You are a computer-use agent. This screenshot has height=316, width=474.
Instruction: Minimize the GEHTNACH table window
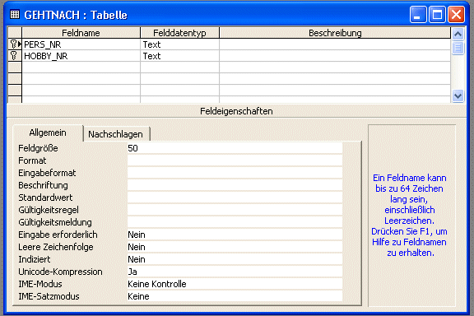pyautogui.click(x=418, y=15)
